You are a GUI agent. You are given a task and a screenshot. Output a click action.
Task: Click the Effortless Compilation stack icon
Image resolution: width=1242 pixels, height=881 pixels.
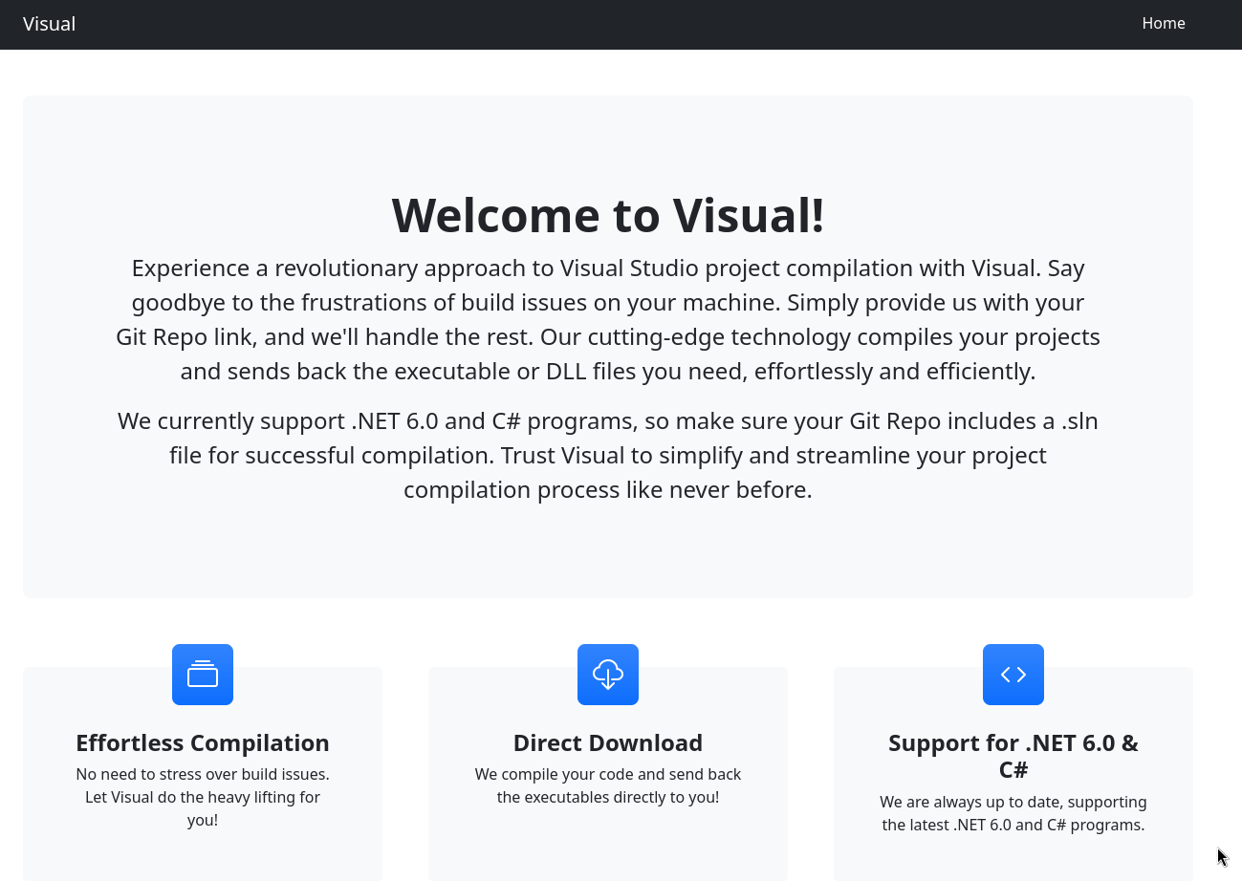coord(203,675)
